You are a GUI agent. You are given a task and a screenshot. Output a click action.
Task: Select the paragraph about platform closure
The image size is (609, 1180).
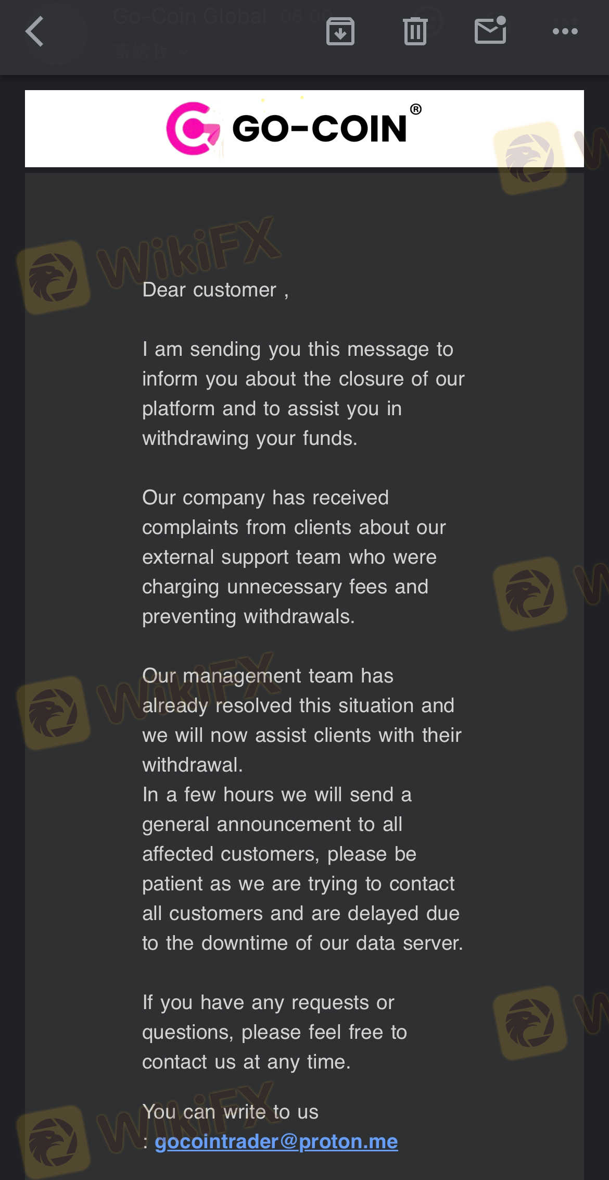click(303, 393)
